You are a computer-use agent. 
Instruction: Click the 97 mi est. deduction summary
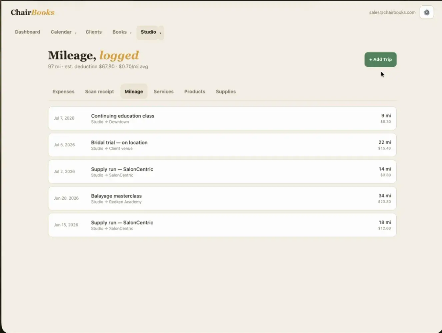coord(98,66)
